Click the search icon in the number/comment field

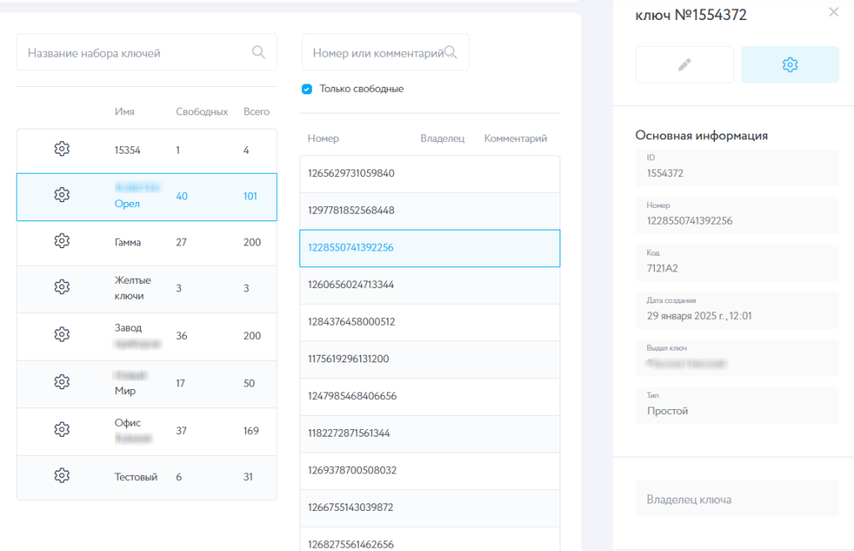pos(451,52)
